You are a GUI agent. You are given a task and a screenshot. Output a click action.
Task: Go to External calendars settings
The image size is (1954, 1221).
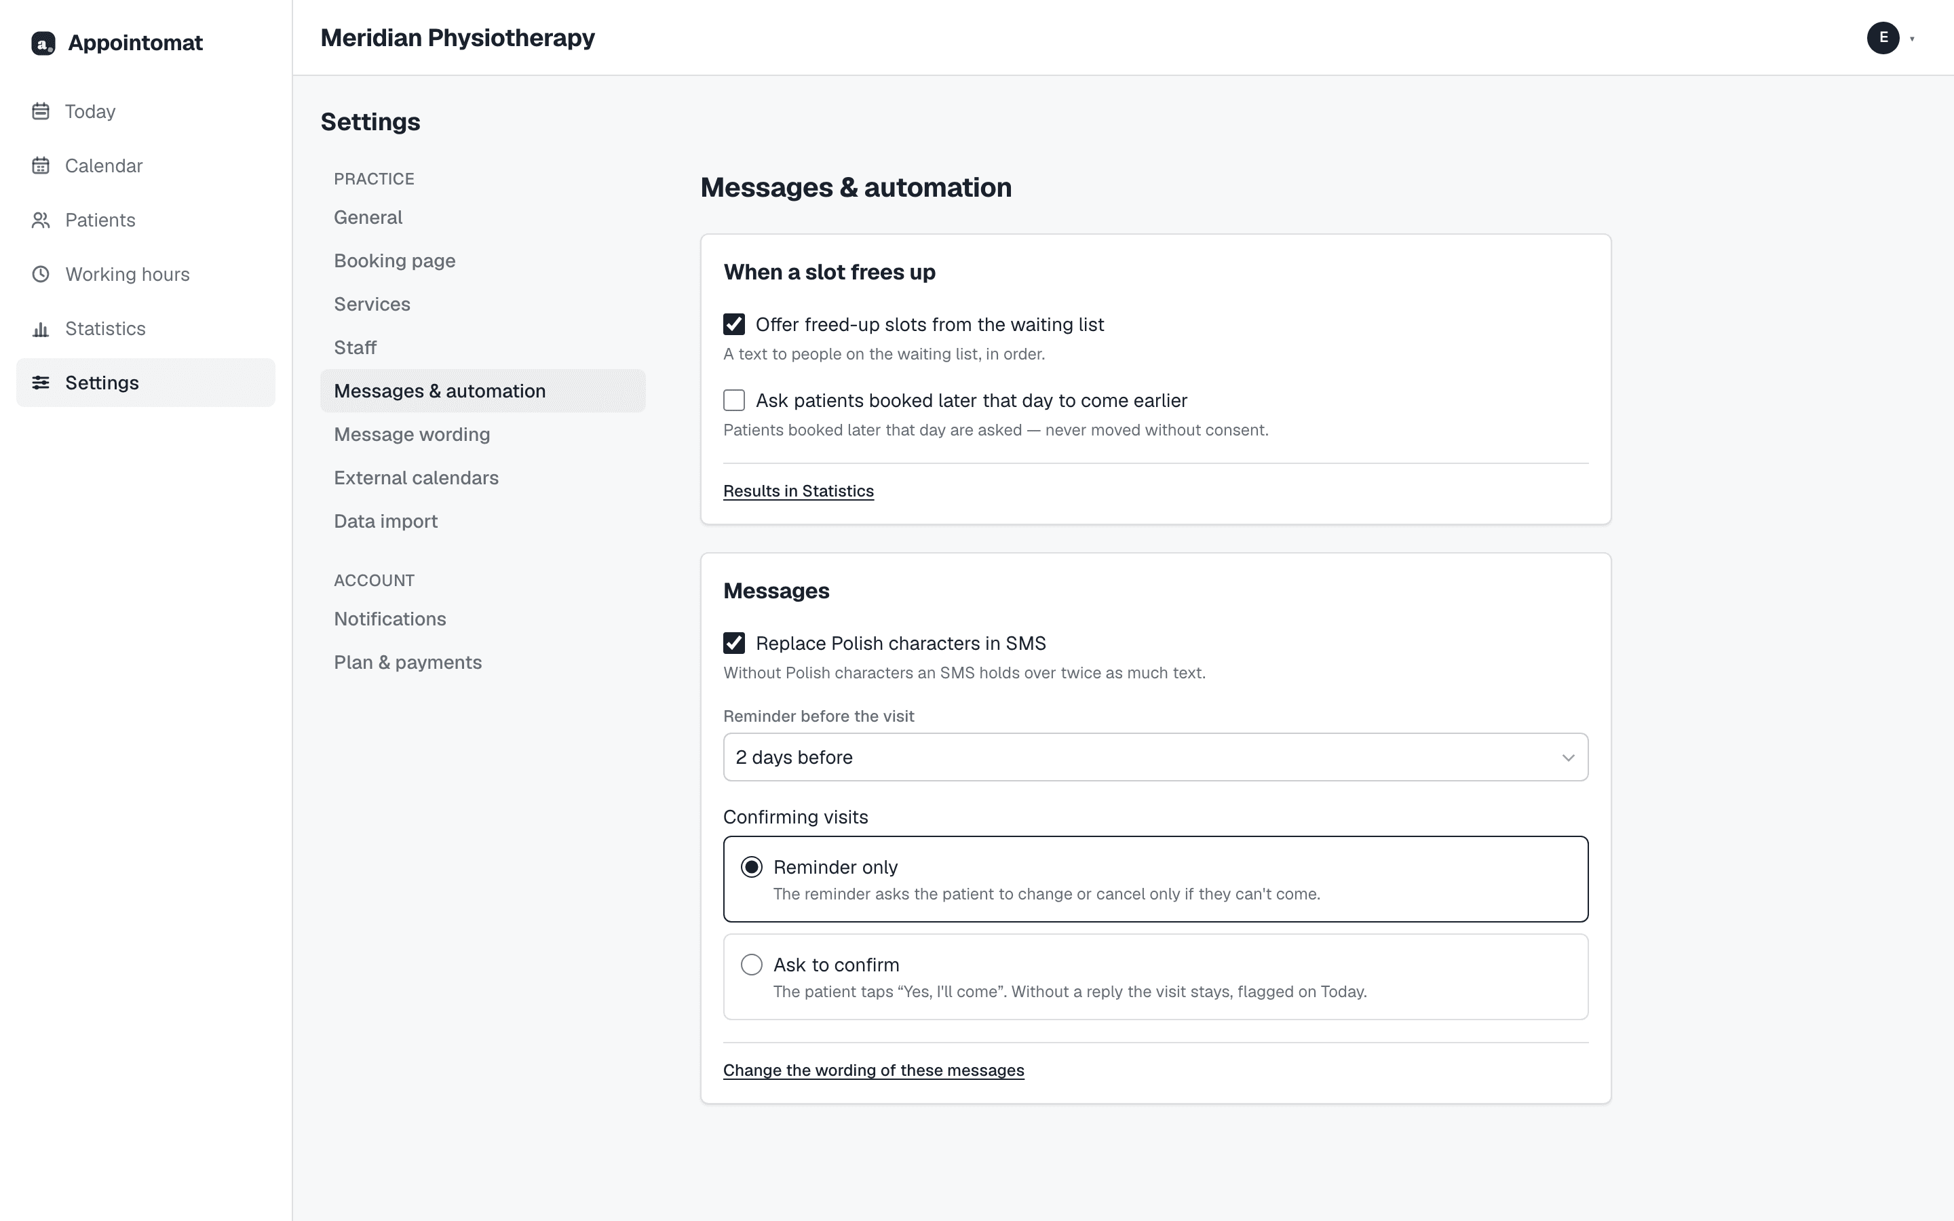click(x=483, y=478)
